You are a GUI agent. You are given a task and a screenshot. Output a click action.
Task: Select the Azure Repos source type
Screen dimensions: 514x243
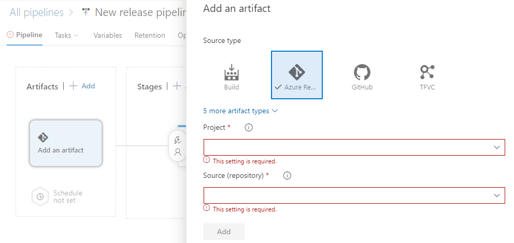[x=297, y=75]
